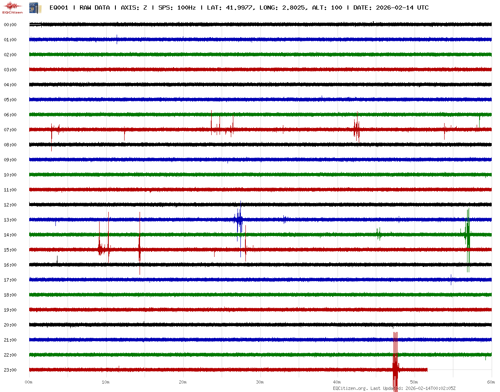
Task: Select the 15:00 hour label
Action: point(10,250)
